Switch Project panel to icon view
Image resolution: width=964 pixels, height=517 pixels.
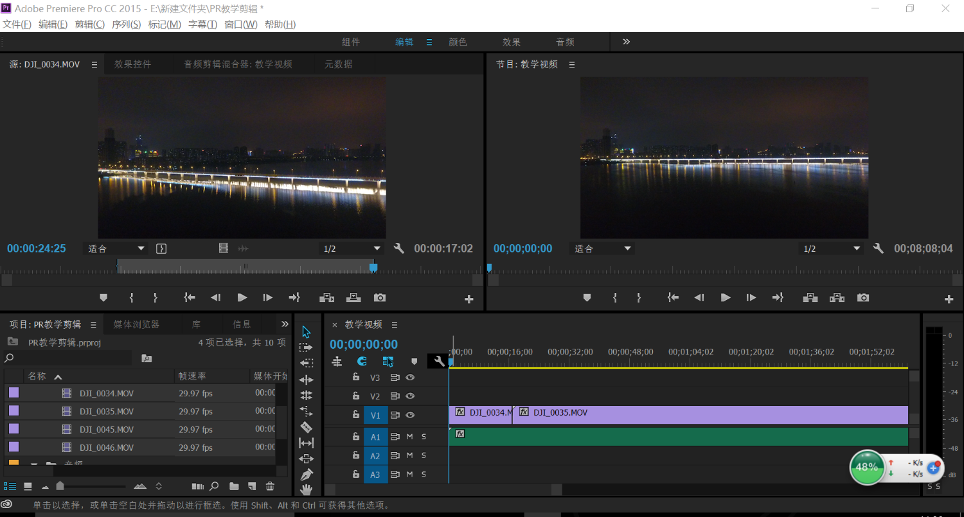pos(28,487)
